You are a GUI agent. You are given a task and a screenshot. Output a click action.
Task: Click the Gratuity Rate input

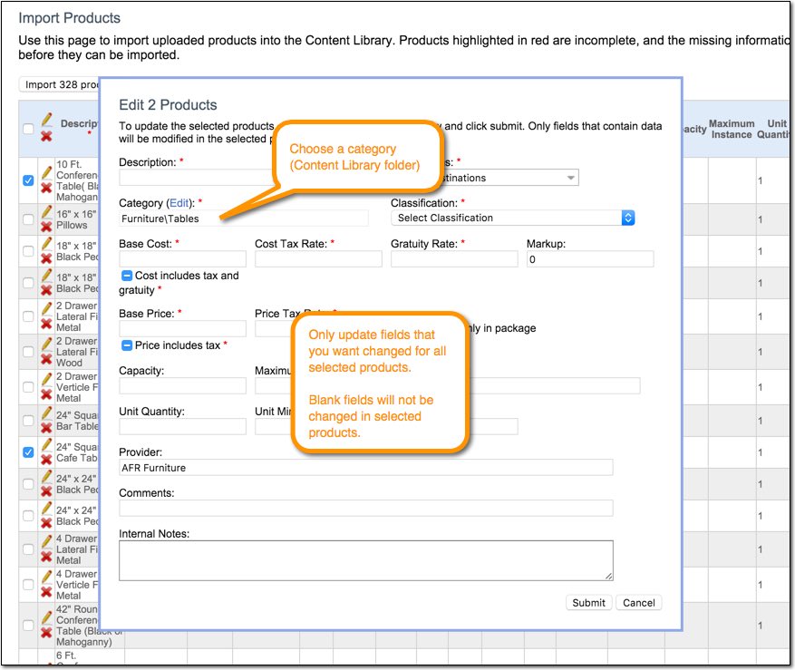(454, 259)
